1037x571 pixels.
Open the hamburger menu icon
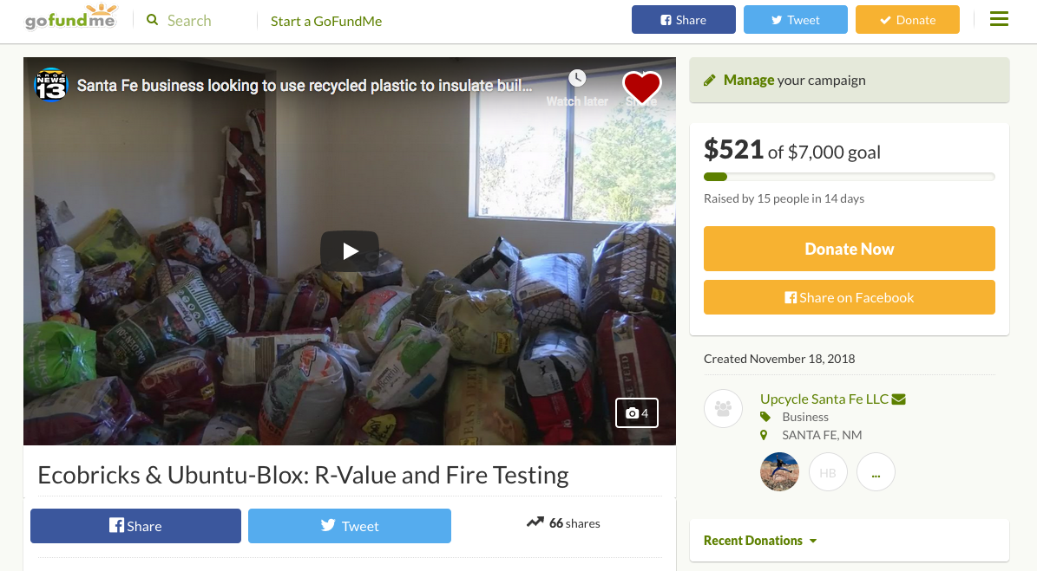[999, 19]
